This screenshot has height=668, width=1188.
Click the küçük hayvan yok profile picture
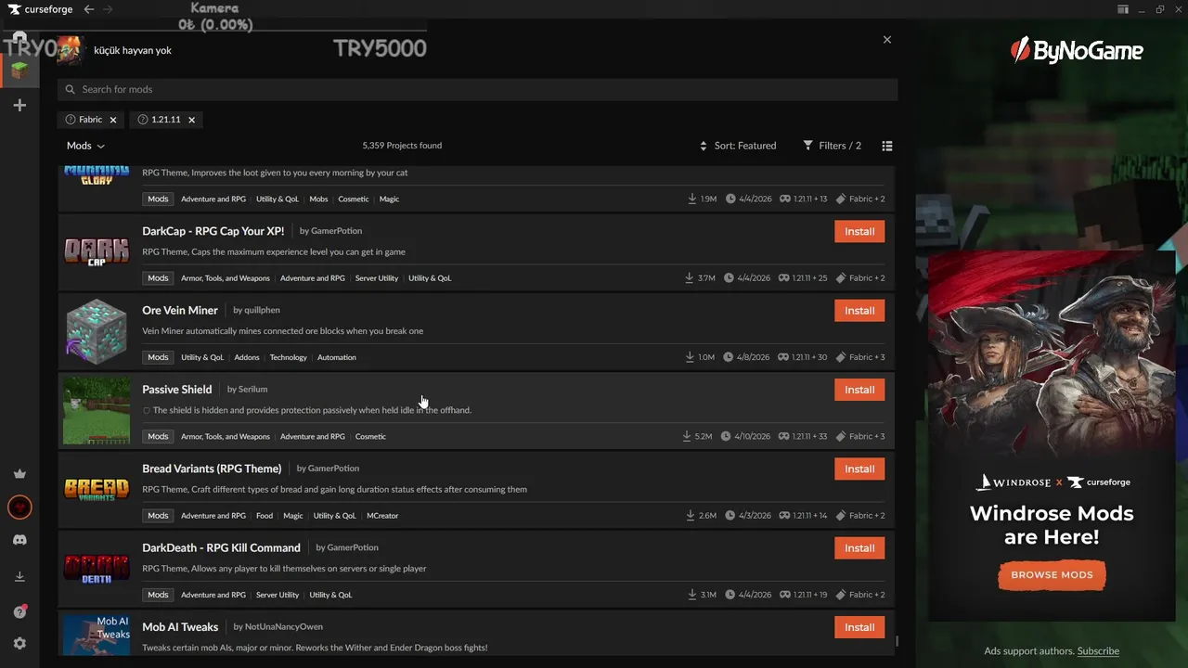click(x=71, y=50)
